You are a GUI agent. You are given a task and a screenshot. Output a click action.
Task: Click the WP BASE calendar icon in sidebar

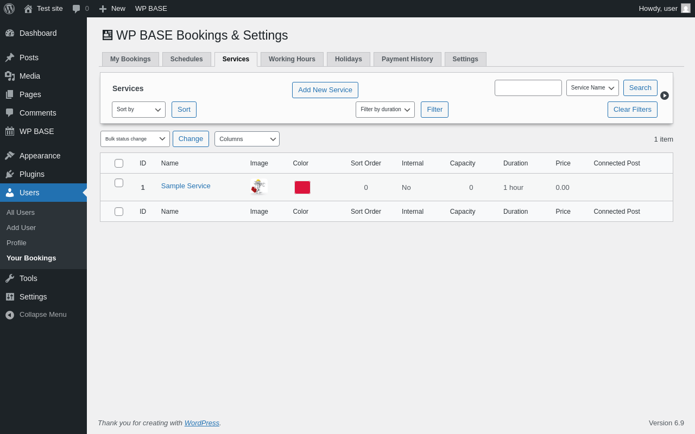point(10,131)
